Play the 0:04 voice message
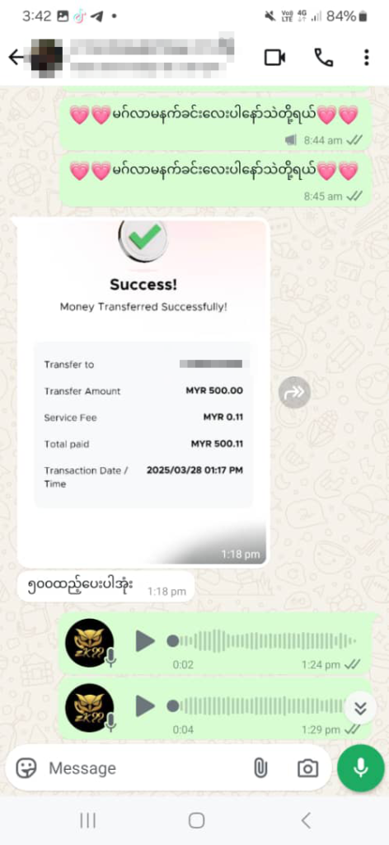The width and height of the screenshot is (389, 845). [x=145, y=706]
